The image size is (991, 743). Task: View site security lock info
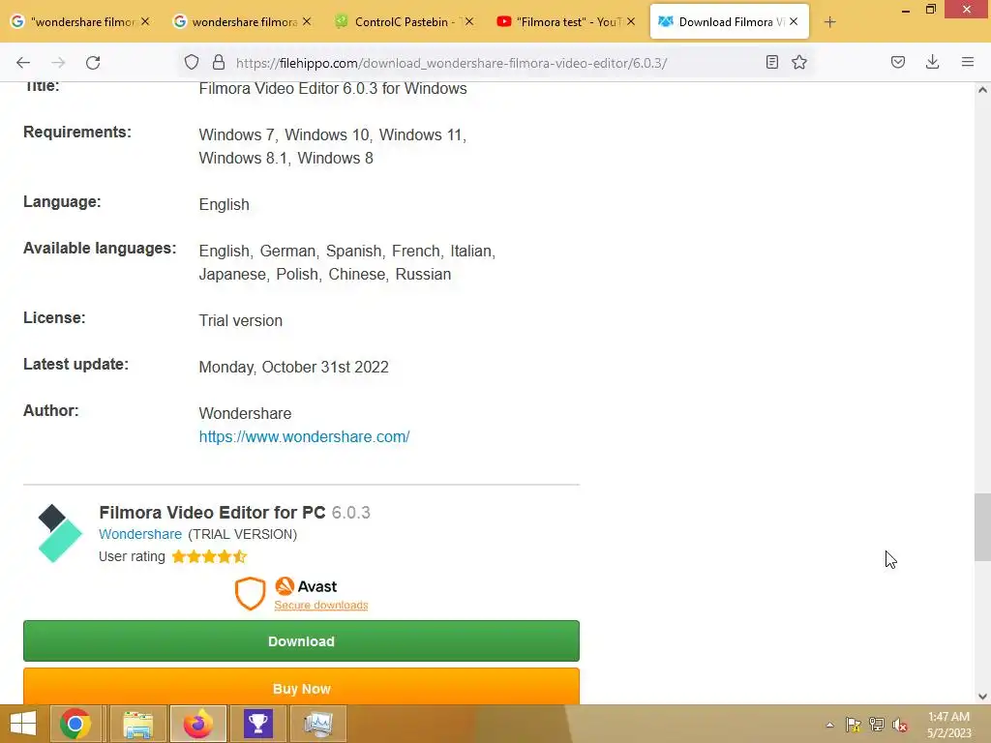(219, 62)
